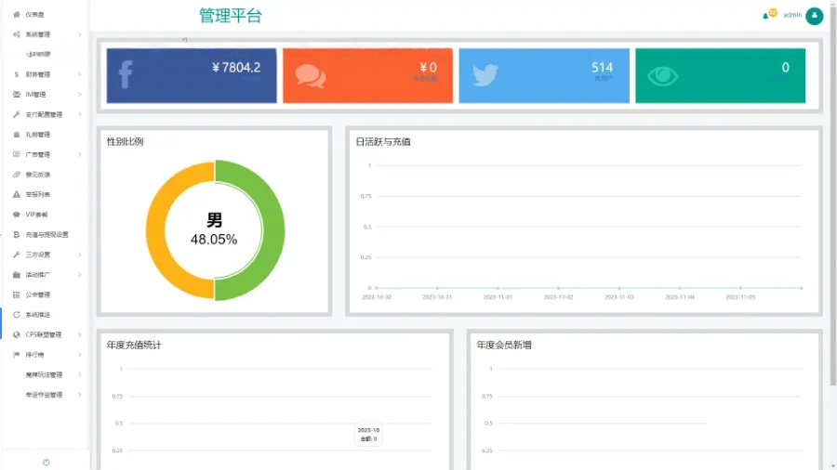Screen dimensions: 837x470
Task: Click the Twitter bird icon
Action: 485,75
